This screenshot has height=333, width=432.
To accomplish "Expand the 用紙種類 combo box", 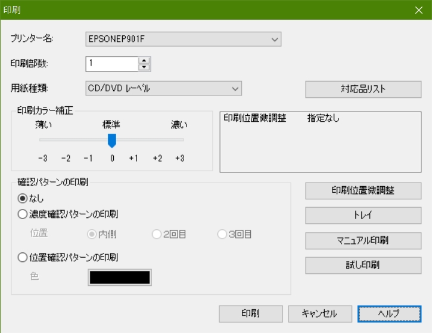I will [x=163, y=88].
